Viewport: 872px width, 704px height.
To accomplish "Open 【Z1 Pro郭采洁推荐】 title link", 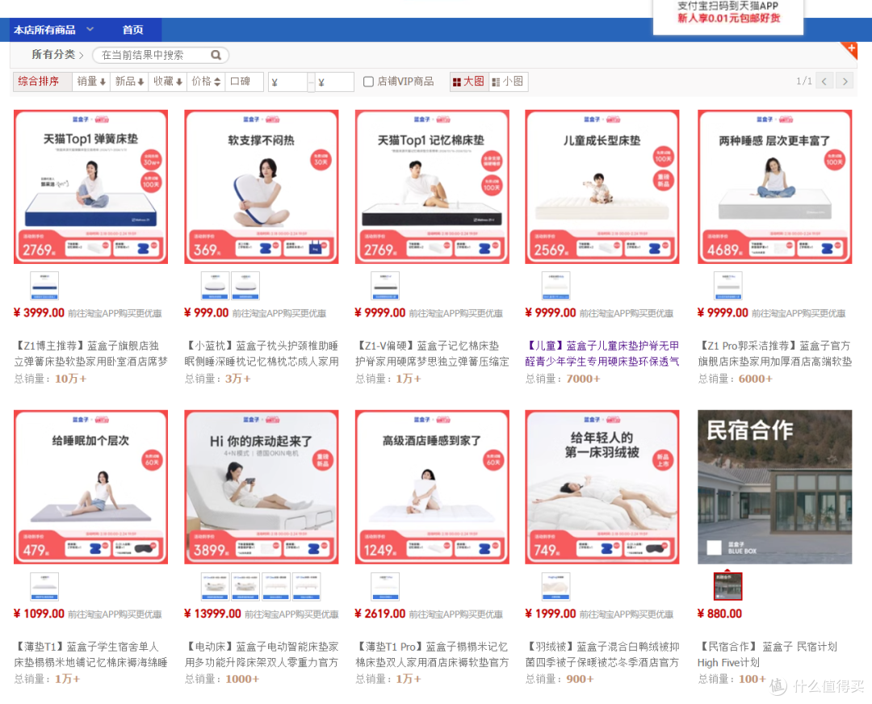I will (774, 354).
